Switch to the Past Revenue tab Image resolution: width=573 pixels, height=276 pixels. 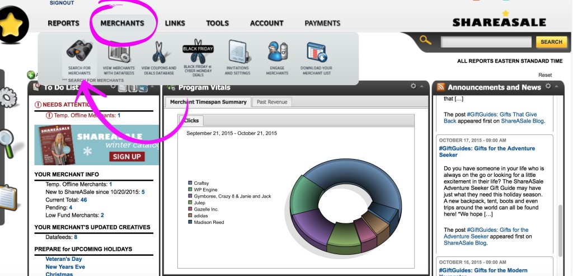click(271, 102)
